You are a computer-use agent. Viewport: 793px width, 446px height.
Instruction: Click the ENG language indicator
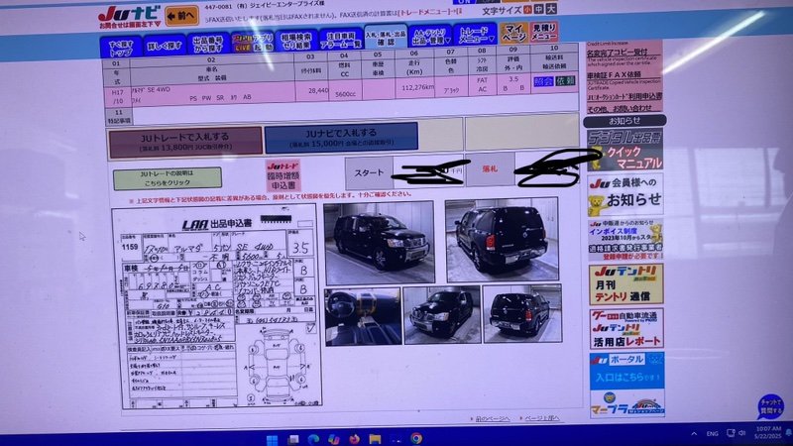pyautogui.click(x=712, y=434)
